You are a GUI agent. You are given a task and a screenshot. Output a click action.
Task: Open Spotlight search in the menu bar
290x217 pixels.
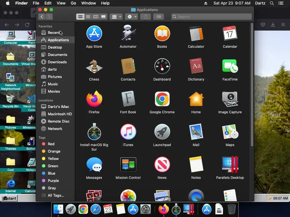coord(272,3)
